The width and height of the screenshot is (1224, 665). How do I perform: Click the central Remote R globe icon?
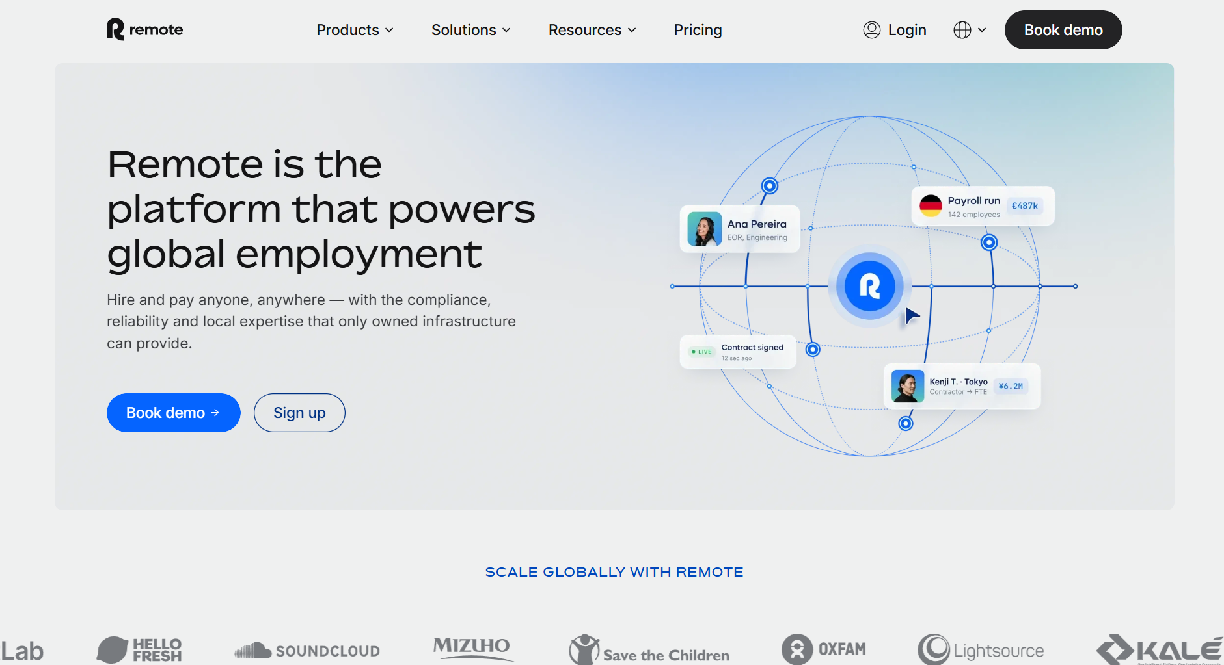pos(869,286)
